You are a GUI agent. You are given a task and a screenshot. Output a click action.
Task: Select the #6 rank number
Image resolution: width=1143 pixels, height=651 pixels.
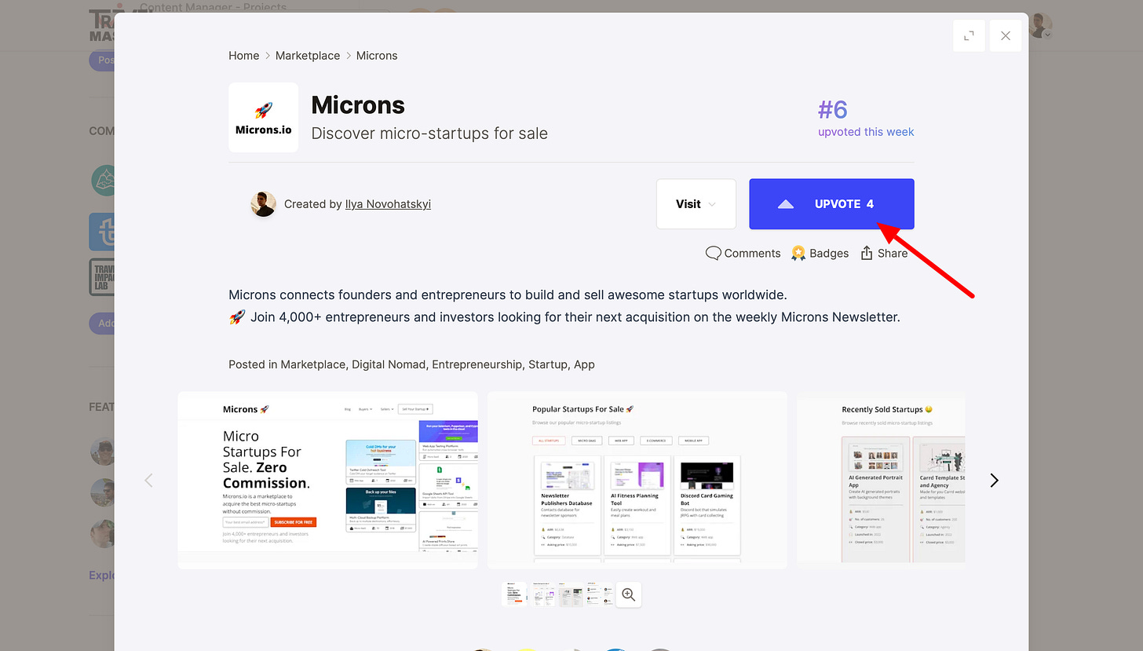(x=833, y=109)
